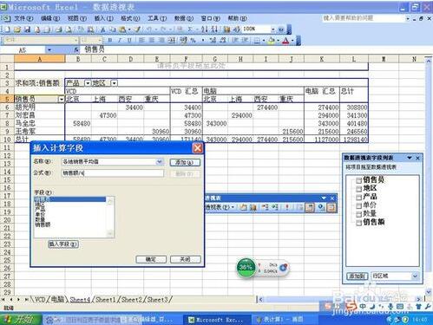The width and height of the screenshot is (433, 325).
Task: Check the 产品 field checkbox in field list
Action: pos(358,198)
